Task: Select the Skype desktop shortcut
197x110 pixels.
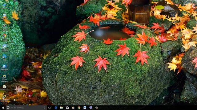Action: (x=4, y=57)
